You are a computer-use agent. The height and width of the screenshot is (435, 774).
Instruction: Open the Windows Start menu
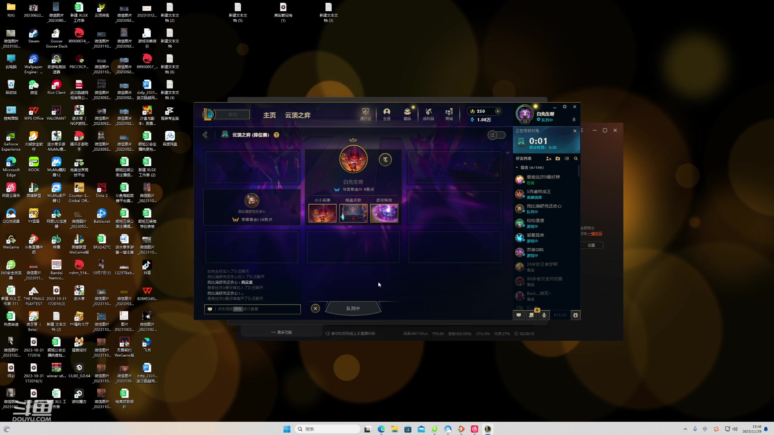(x=287, y=429)
